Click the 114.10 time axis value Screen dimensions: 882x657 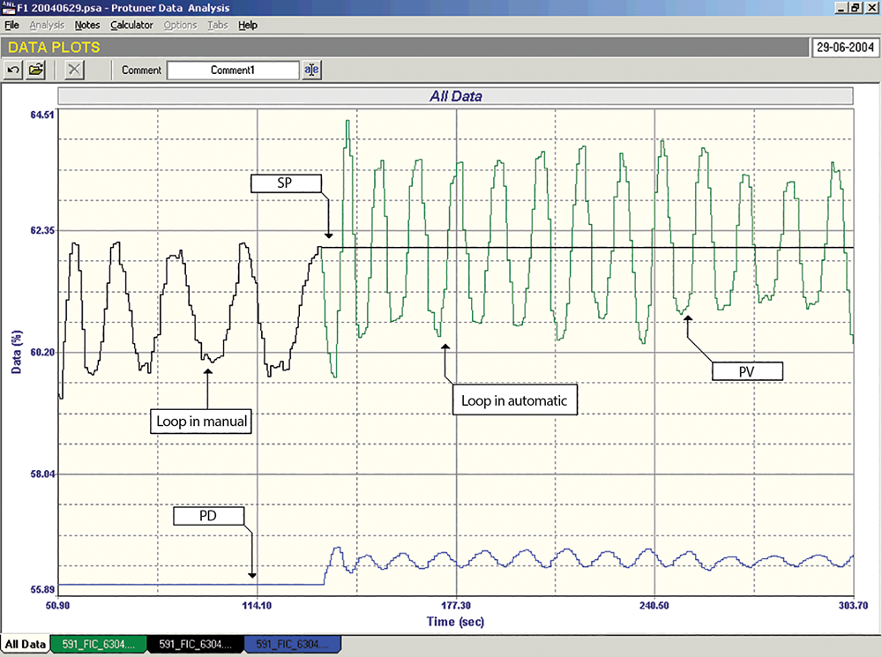point(257,605)
